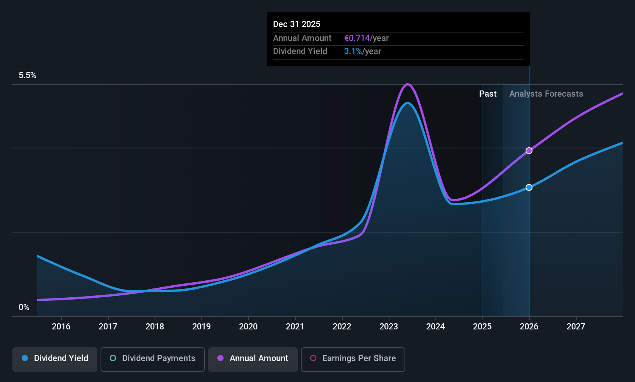635x382 pixels.
Task: Click the 0% y-axis label
Action: point(24,307)
